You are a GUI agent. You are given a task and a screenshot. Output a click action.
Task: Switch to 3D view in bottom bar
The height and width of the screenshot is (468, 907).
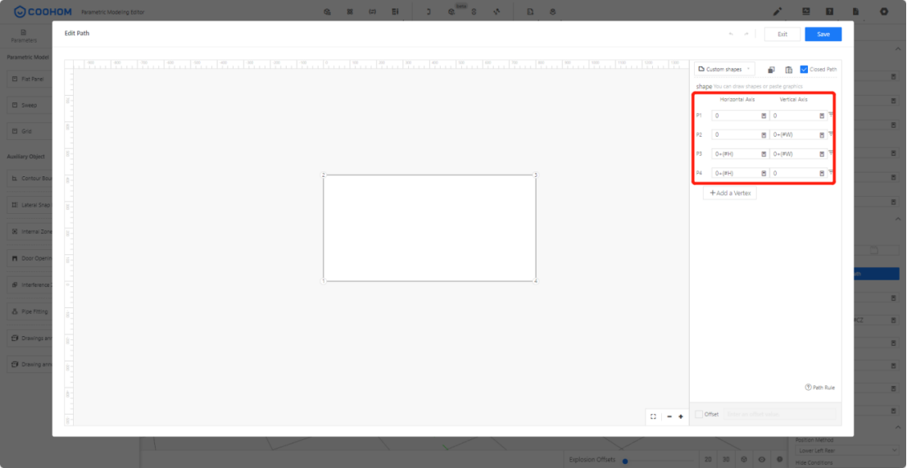(x=725, y=459)
